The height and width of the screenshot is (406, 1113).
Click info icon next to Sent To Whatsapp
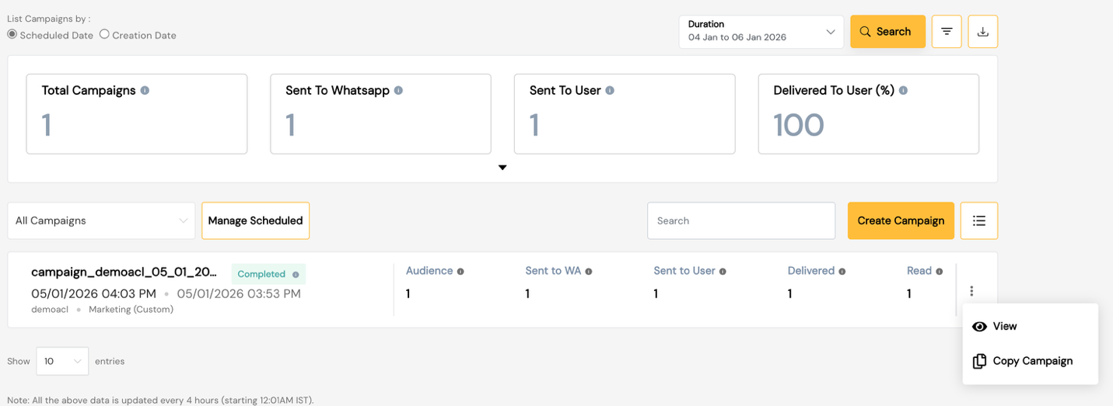398,90
